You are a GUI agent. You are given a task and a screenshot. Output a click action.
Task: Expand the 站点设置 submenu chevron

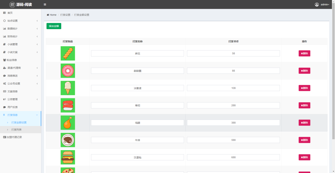pos(37,21)
